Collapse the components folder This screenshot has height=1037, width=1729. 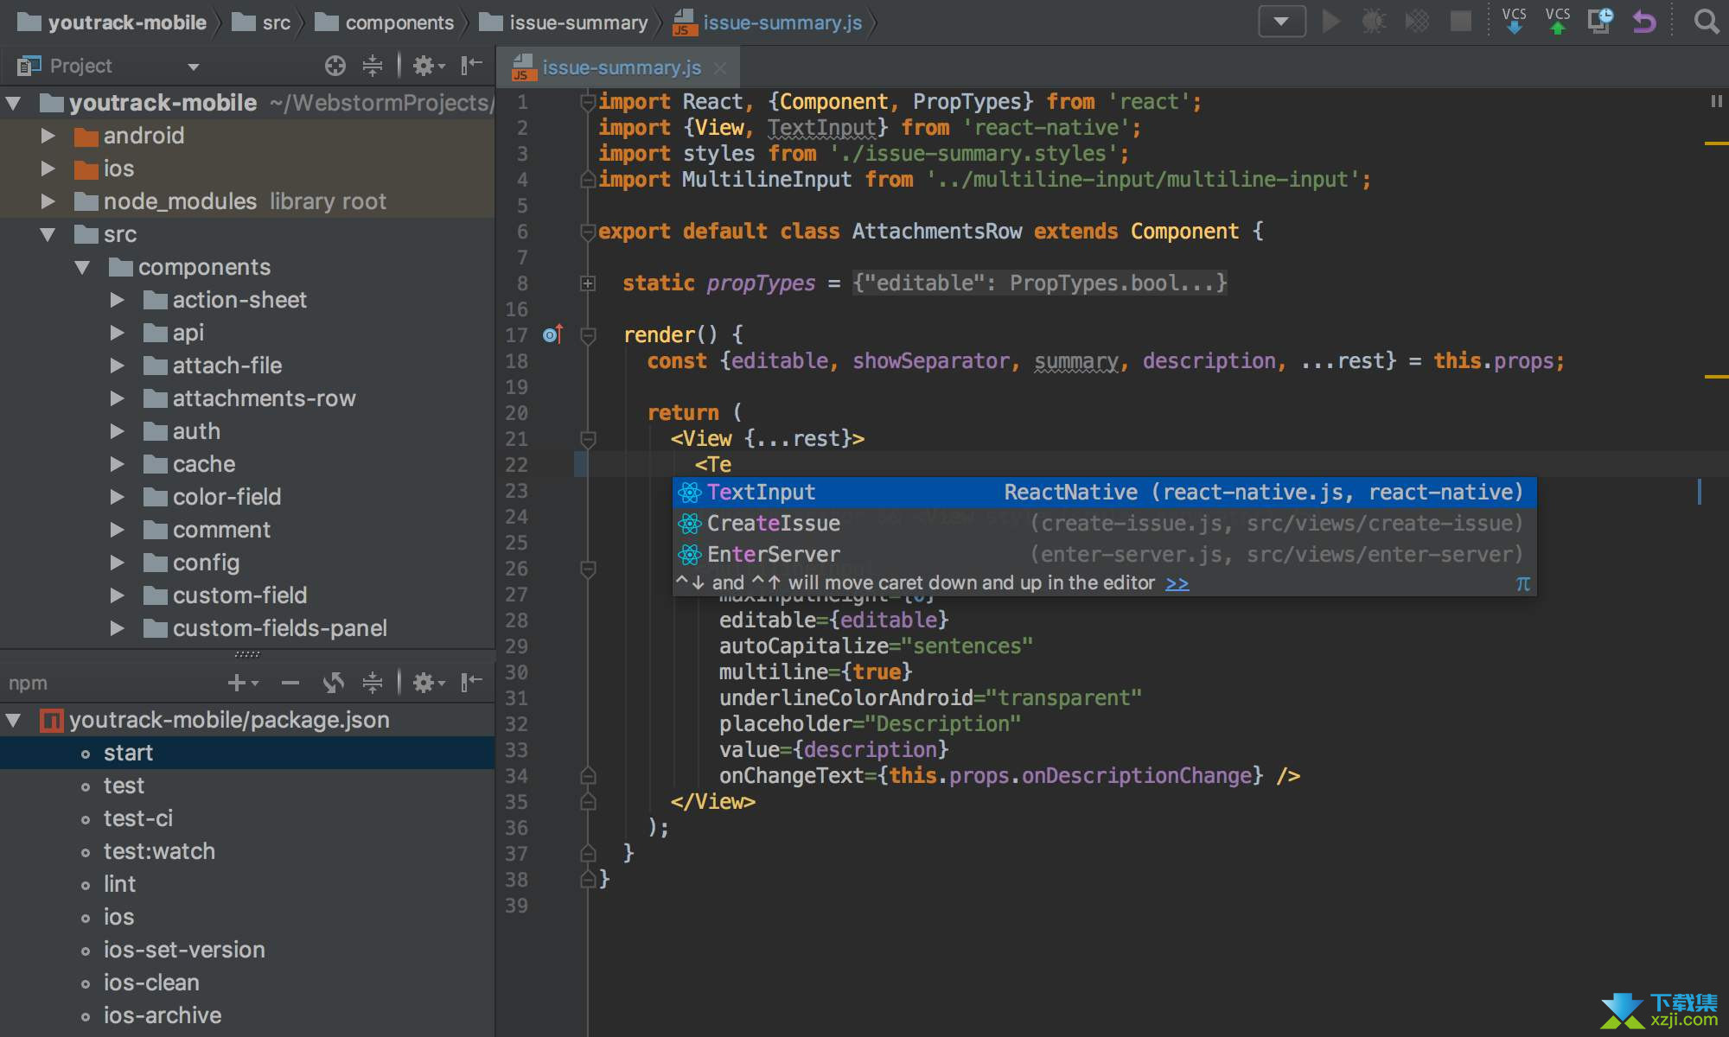(x=83, y=267)
